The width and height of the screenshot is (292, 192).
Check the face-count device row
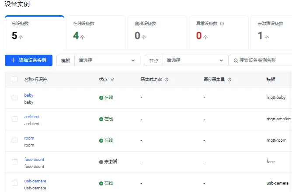pos(14,162)
